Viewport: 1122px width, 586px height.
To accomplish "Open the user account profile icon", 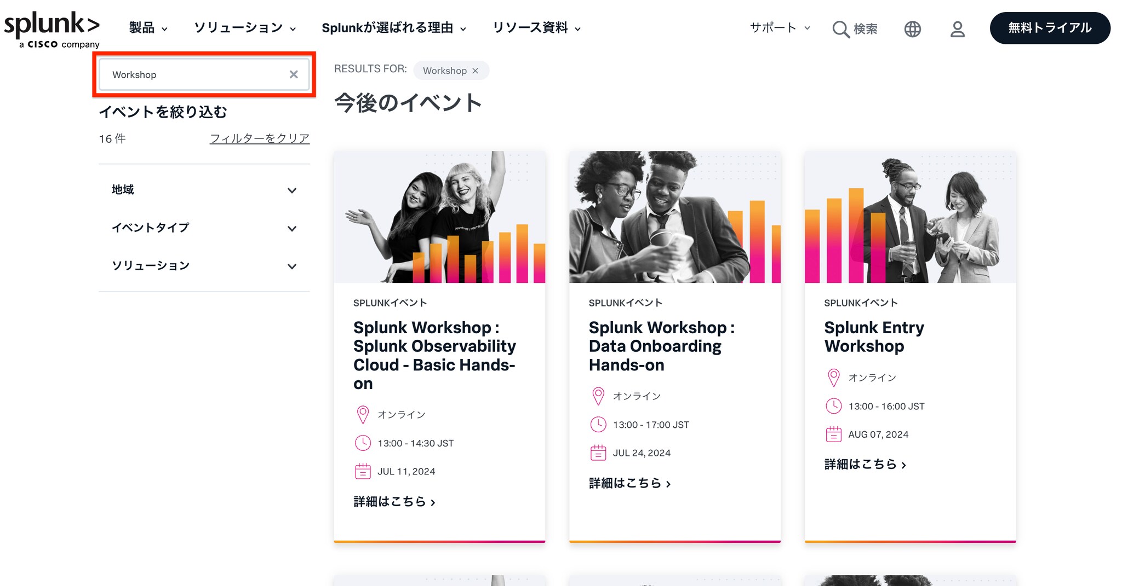I will coord(957,29).
